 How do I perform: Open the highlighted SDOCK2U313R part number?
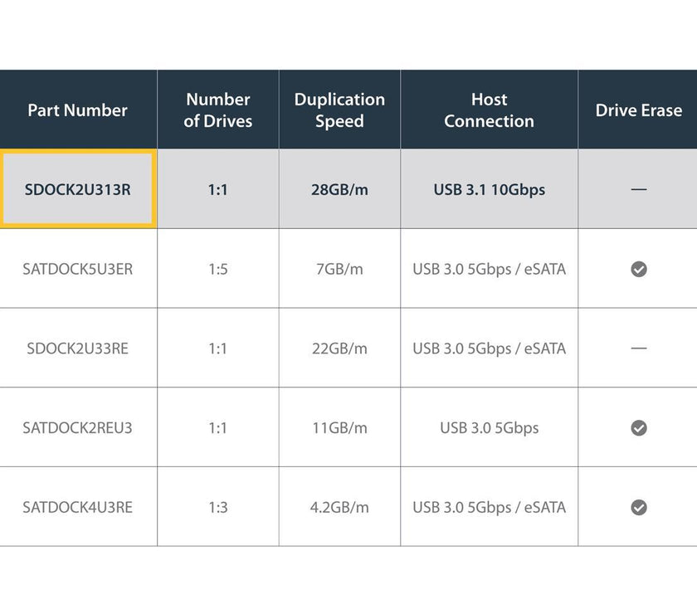(78, 189)
